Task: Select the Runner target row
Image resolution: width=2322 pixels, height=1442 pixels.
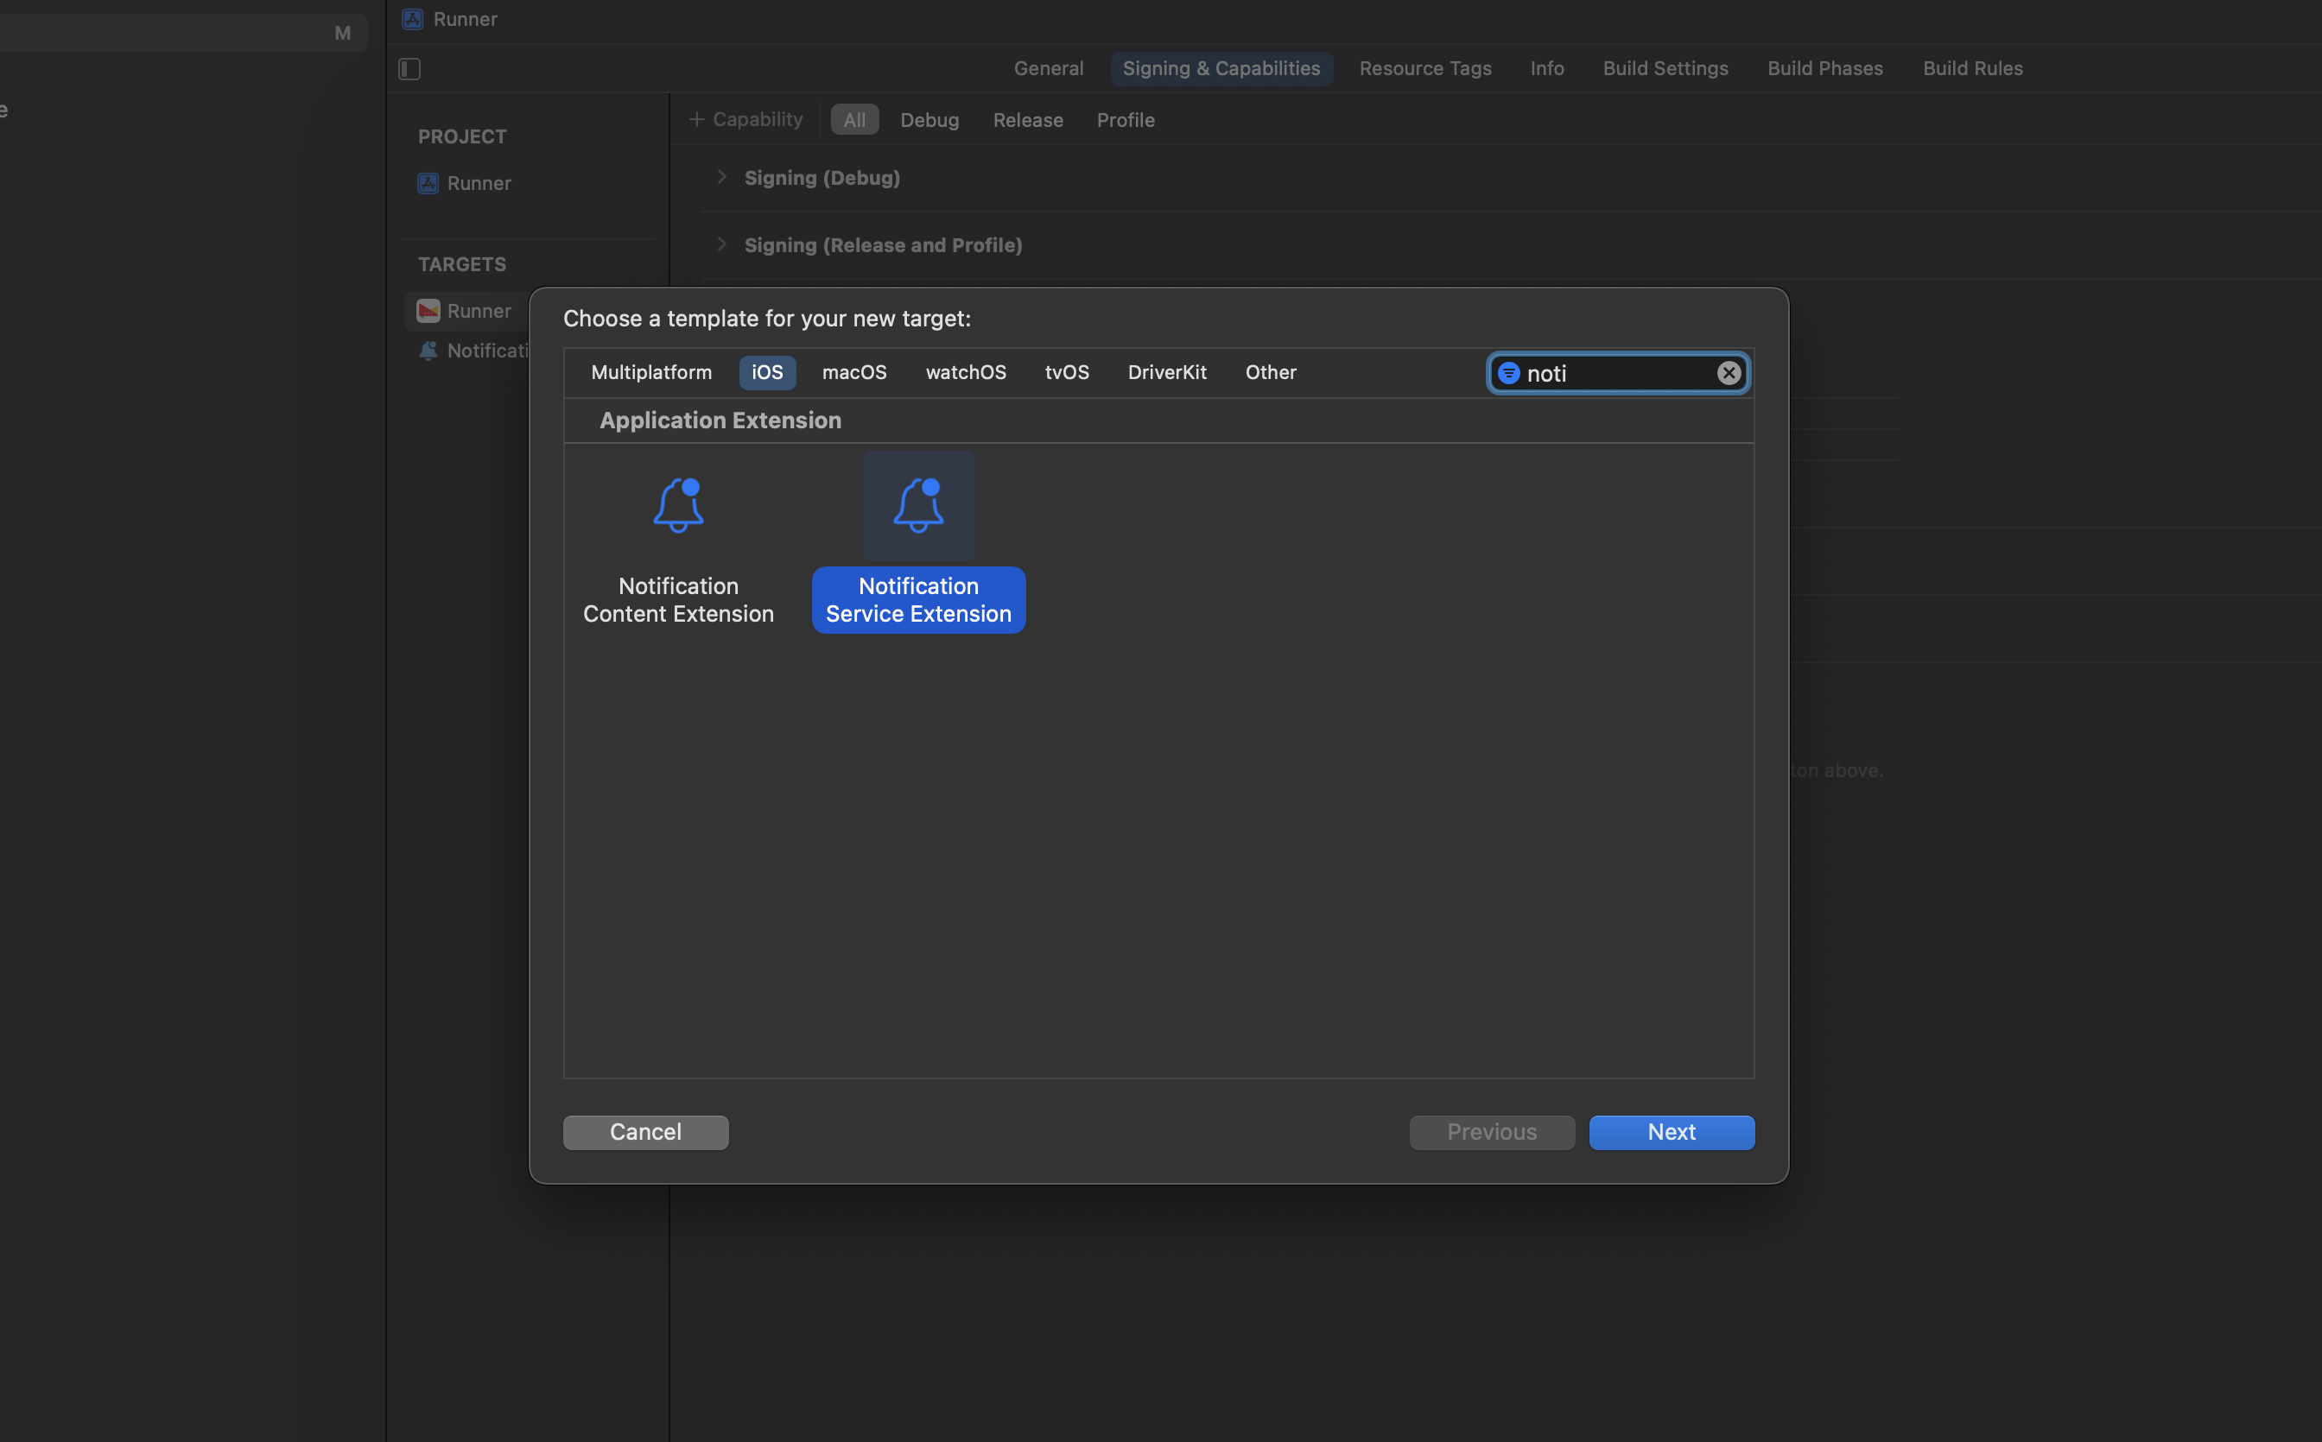Action: coord(468,311)
